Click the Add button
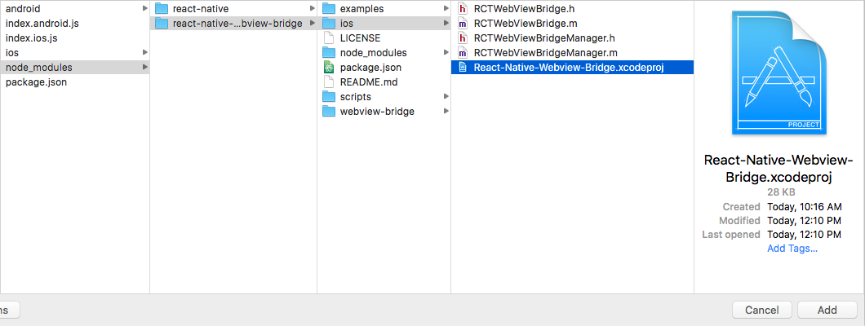The height and width of the screenshot is (326, 865). coord(827,310)
